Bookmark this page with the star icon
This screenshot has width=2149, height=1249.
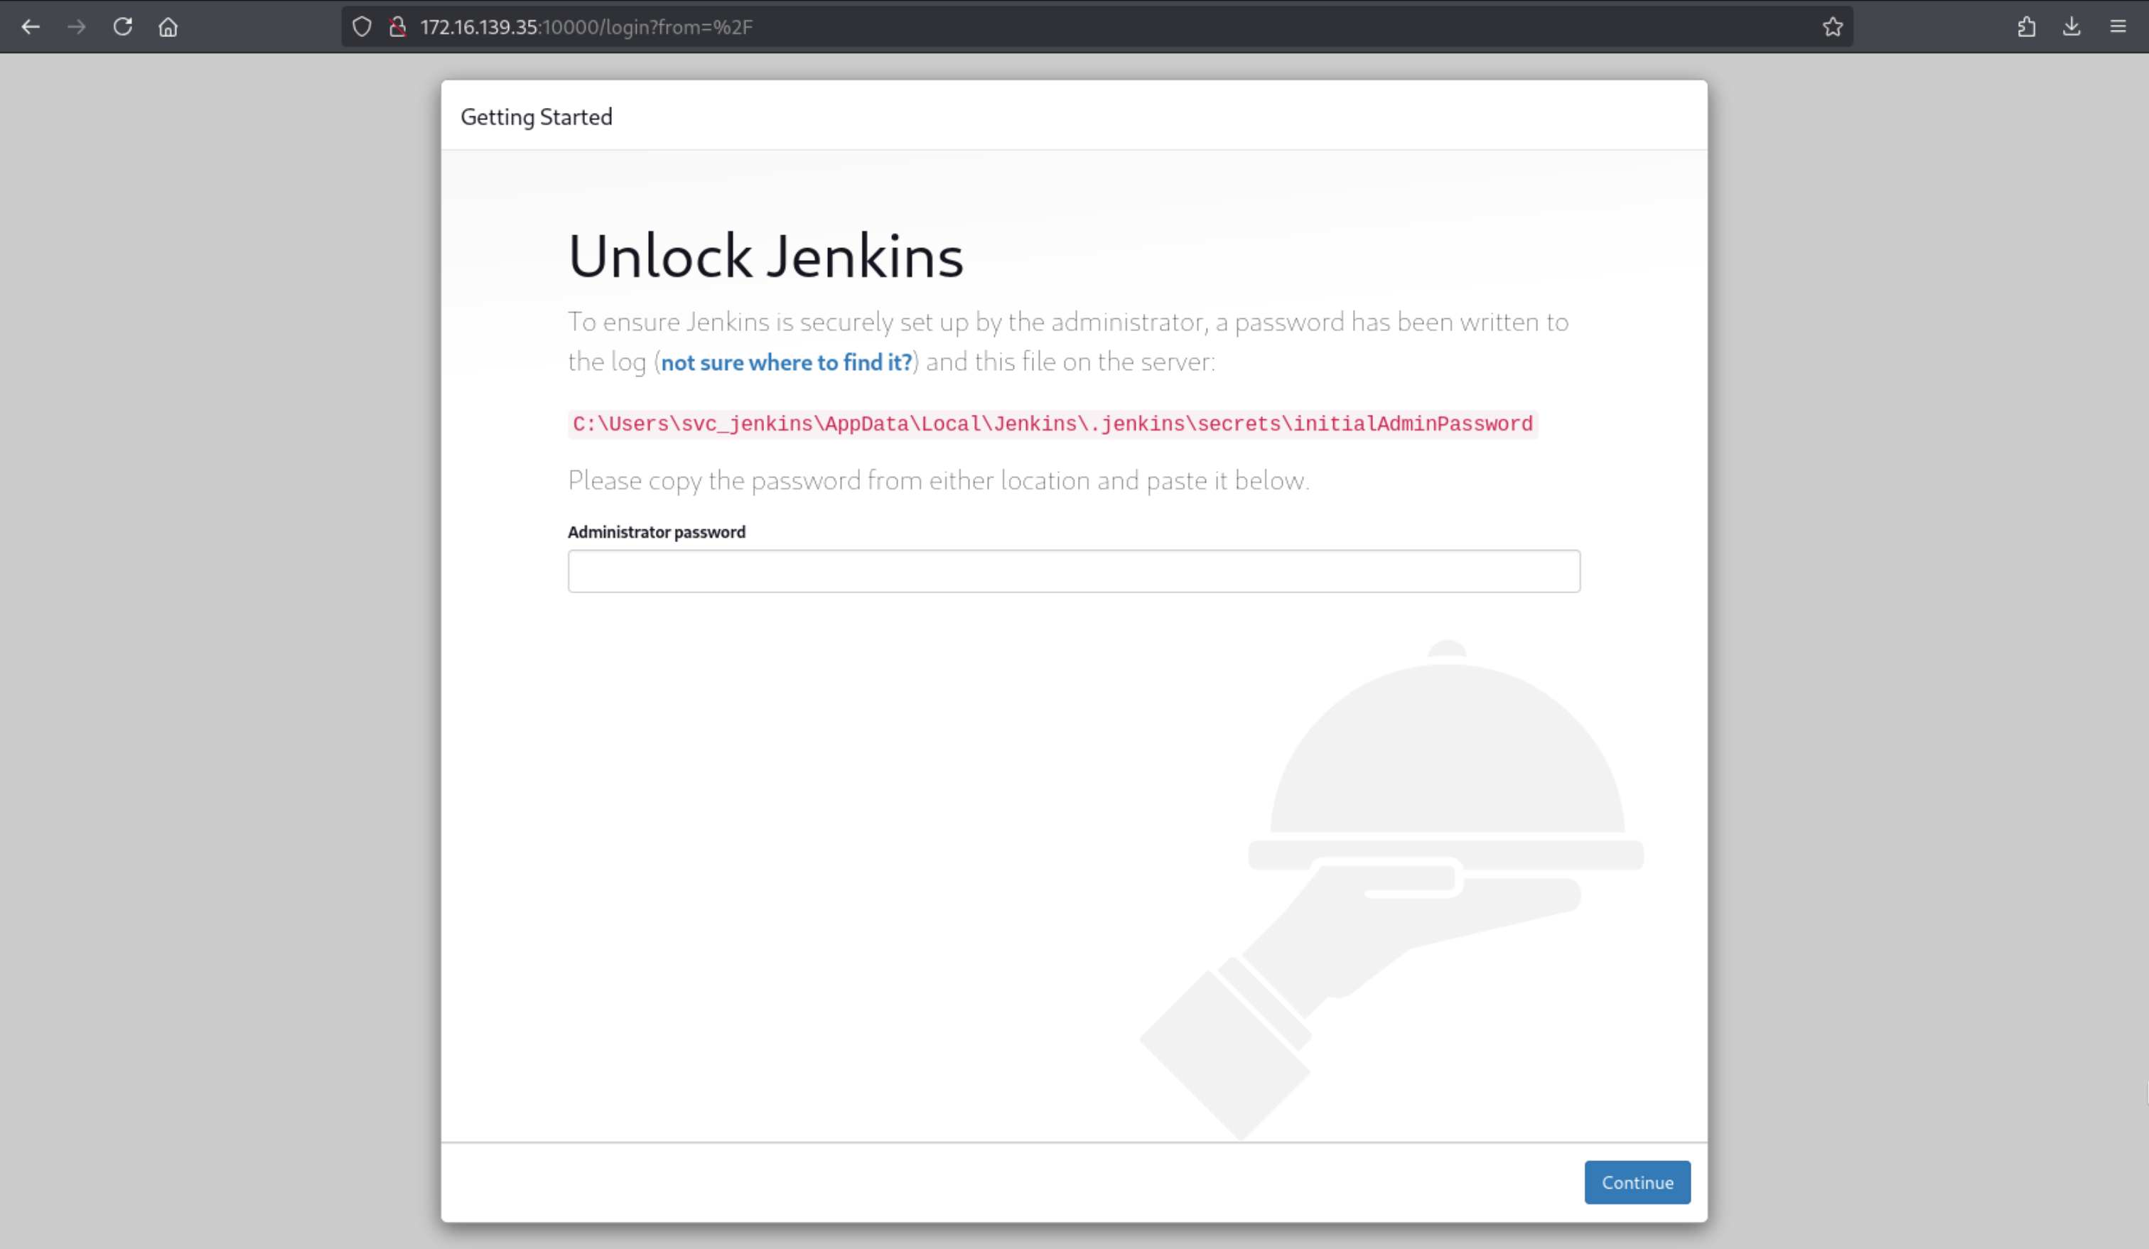(1833, 27)
